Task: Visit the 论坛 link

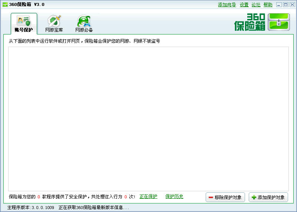Action: (x=256, y=5)
